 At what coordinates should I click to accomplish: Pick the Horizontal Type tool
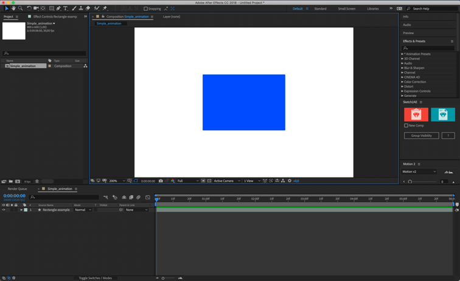tap(66, 9)
